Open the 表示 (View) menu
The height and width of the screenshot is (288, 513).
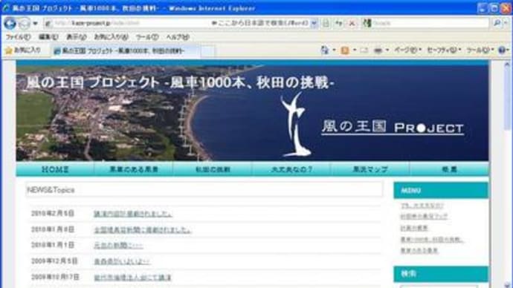pos(77,37)
